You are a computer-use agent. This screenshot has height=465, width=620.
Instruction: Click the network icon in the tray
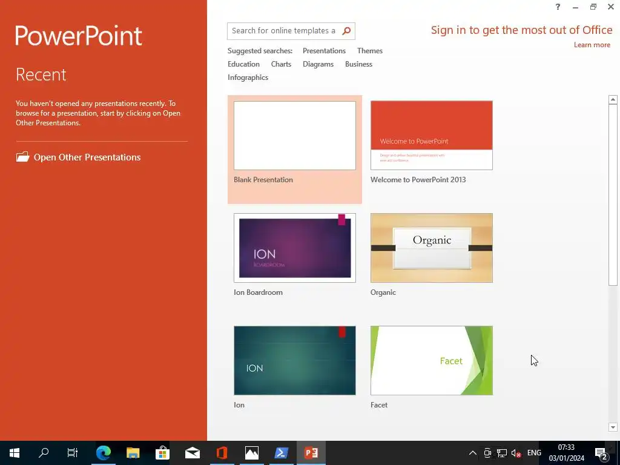pyautogui.click(x=502, y=453)
